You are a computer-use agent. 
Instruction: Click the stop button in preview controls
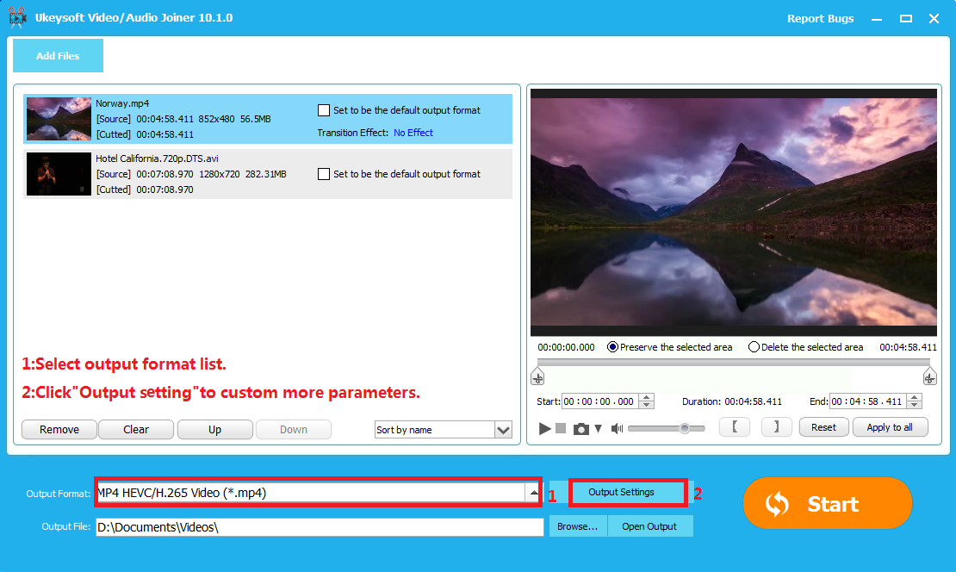coord(561,429)
